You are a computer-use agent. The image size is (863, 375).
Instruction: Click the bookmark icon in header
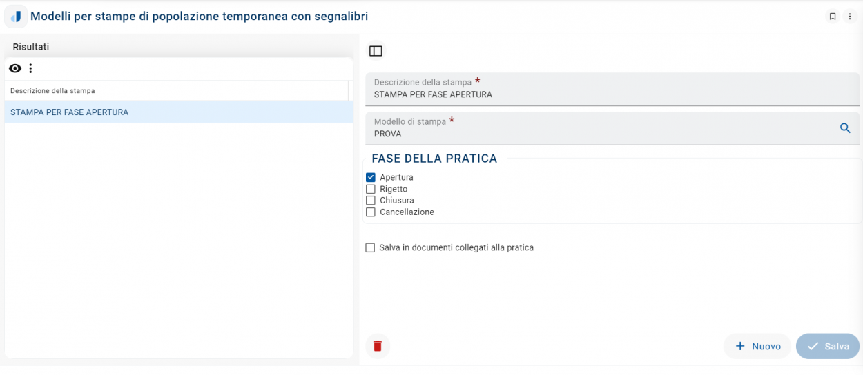[833, 17]
